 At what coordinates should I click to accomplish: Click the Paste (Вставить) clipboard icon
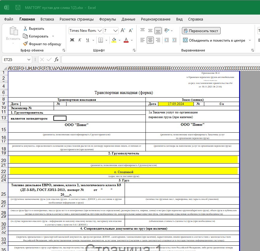pos(14,31)
